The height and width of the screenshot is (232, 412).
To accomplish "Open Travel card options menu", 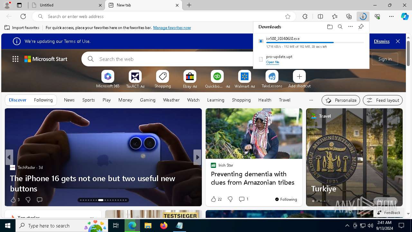I will click(393, 116).
